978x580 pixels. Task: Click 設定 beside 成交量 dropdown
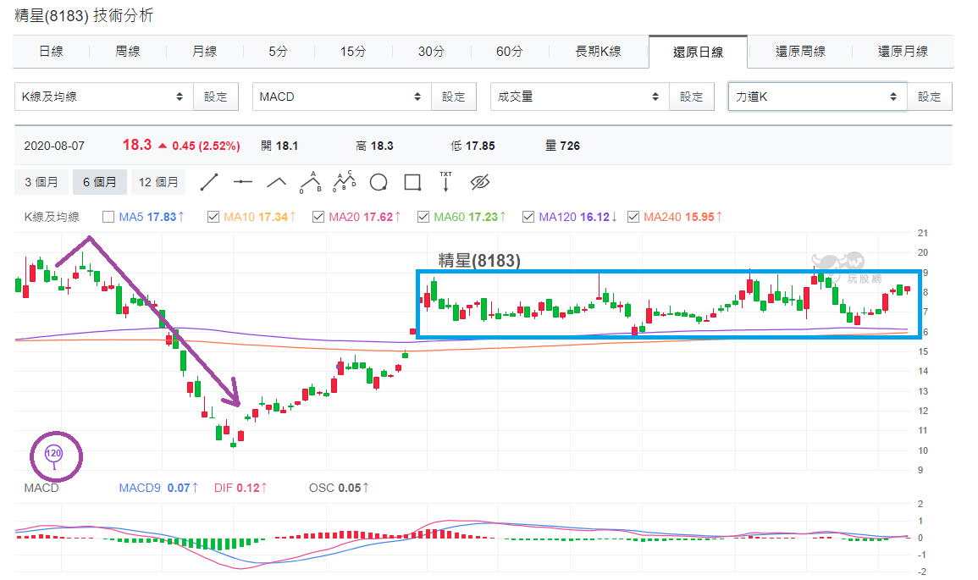[x=691, y=97]
